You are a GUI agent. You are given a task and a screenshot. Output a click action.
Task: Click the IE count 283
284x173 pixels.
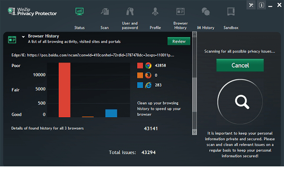[158, 85]
